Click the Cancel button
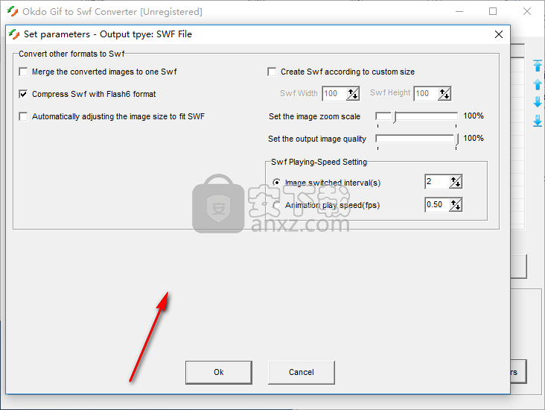Viewport: 545px width, 410px height. tap(302, 373)
